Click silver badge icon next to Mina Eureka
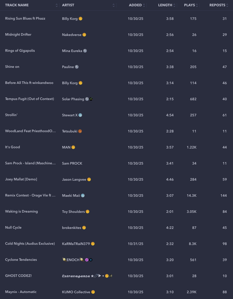This screenshot has width=233, height=299. coord(85,51)
